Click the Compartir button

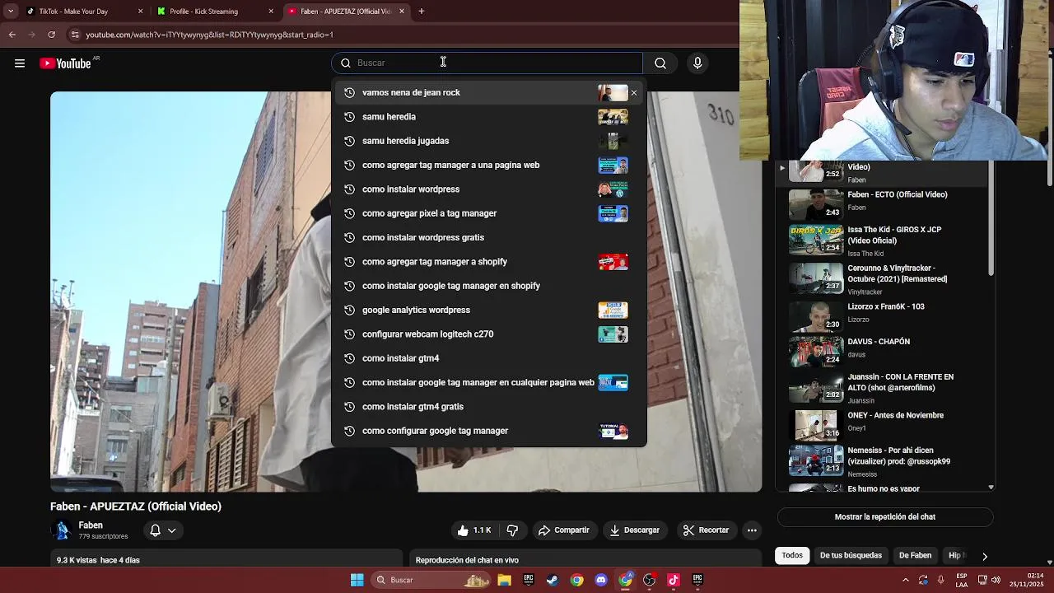(564, 530)
